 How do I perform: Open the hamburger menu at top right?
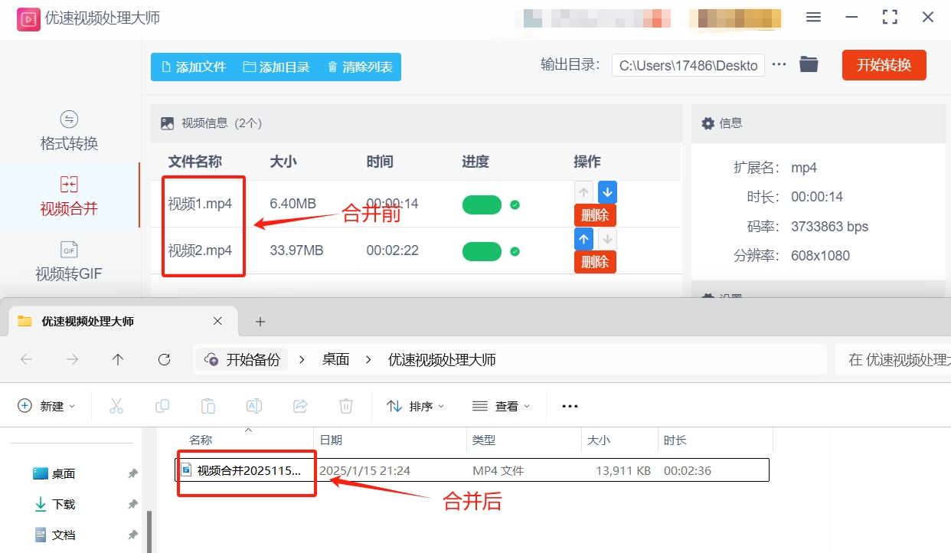pos(813,17)
